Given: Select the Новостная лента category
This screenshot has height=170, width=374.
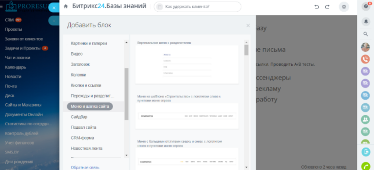Looking at the screenshot, I should point(87,148).
